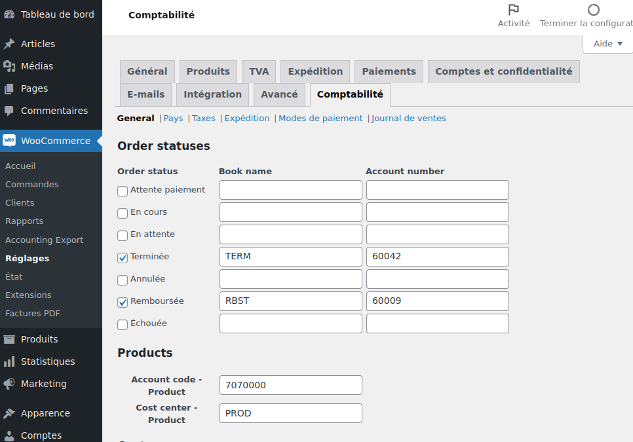The height and width of the screenshot is (442, 633).
Task: Enable the Attente paiement checkbox
Action: pyautogui.click(x=123, y=191)
